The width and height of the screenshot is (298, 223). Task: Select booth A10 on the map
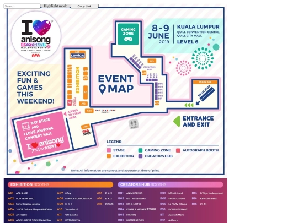(86, 78)
